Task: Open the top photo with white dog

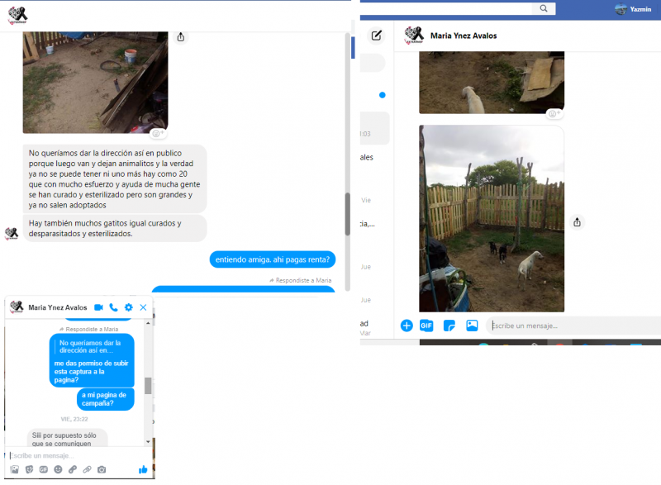Action: click(492, 83)
